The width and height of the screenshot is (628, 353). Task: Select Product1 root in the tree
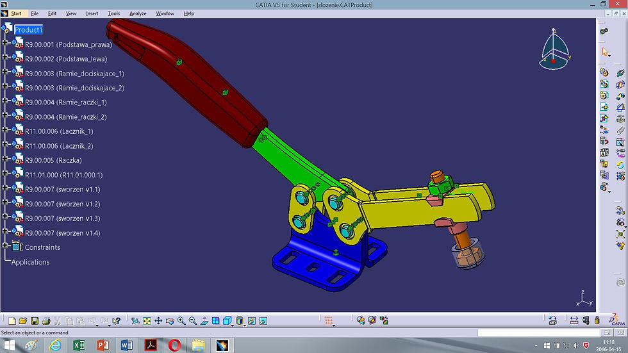28,29
